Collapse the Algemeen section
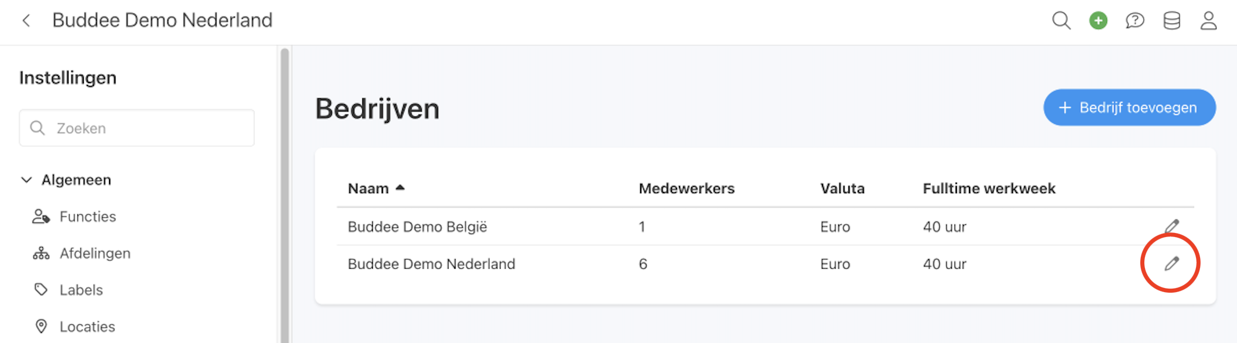The width and height of the screenshot is (1237, 343). click(x=27, y=180)
